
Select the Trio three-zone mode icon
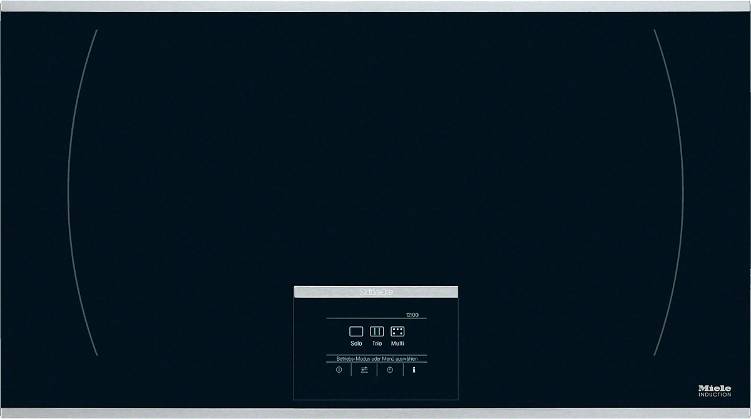point(377,331)
